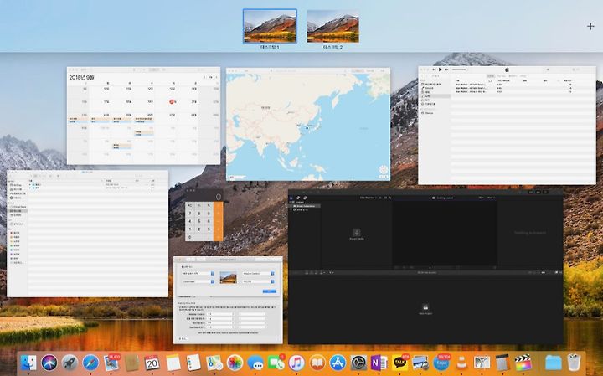Open Photos pinwheel icon in Dock
Image resolution: width=603 pixels, height=376 pixels.
pos(234,363)
